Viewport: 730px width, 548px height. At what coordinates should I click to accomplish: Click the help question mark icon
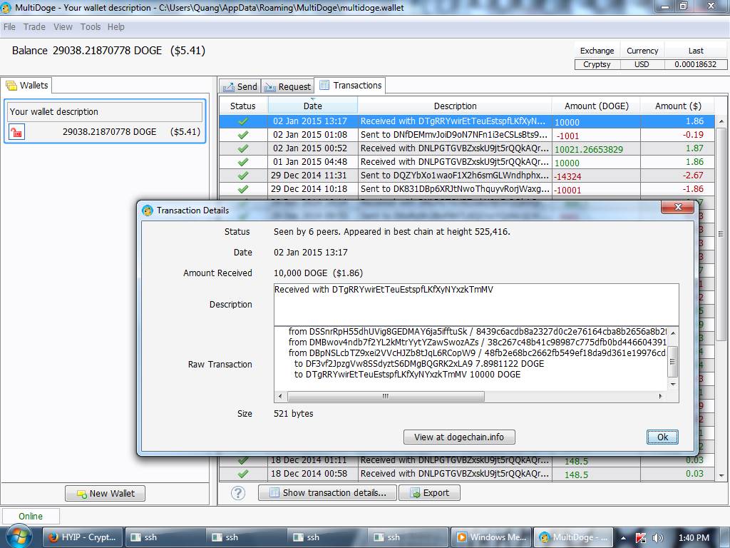coord(238,493)
